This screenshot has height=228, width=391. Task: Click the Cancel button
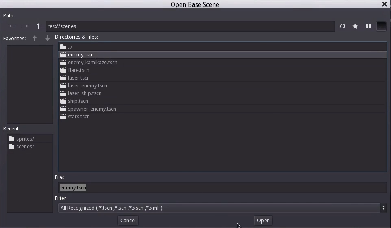tap(128, 221)
